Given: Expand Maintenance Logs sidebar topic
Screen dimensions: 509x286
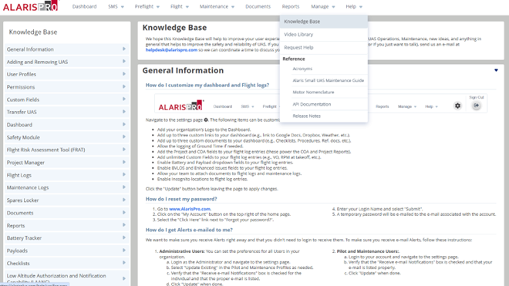Looking at the screenshot, I should click(66, 187).
